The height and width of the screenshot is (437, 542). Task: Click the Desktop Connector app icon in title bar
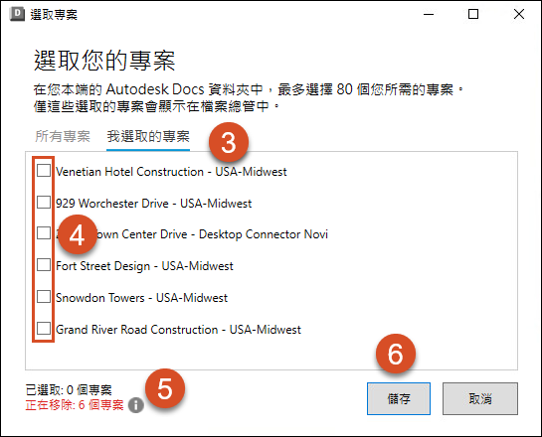17,15
